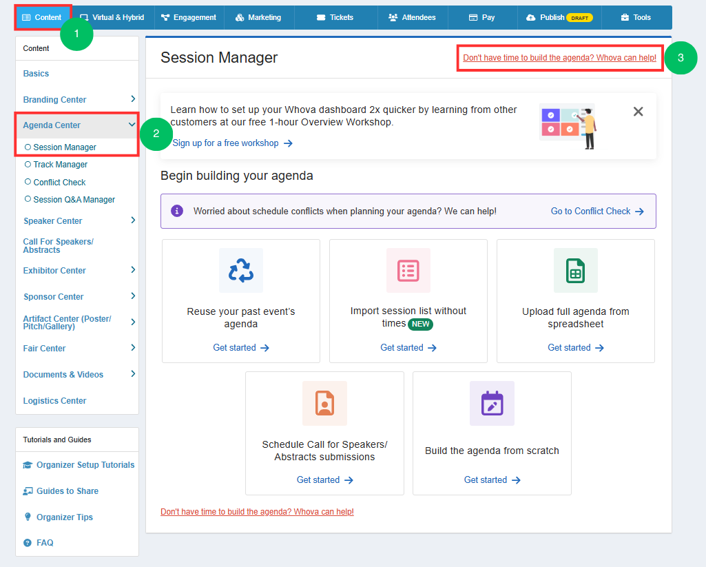Click the Virtual & Hybrid monitor icon

pyautogui.click(x=84, y=17)
